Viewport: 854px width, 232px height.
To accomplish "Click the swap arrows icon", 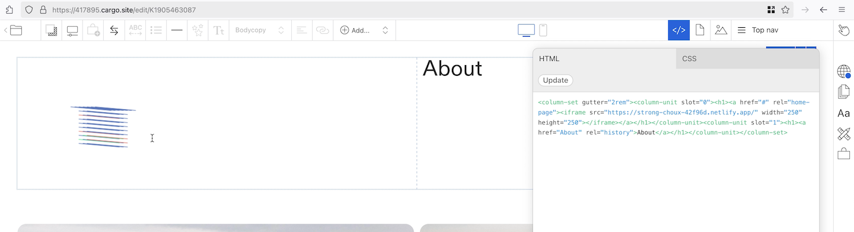I will point(114,30).
